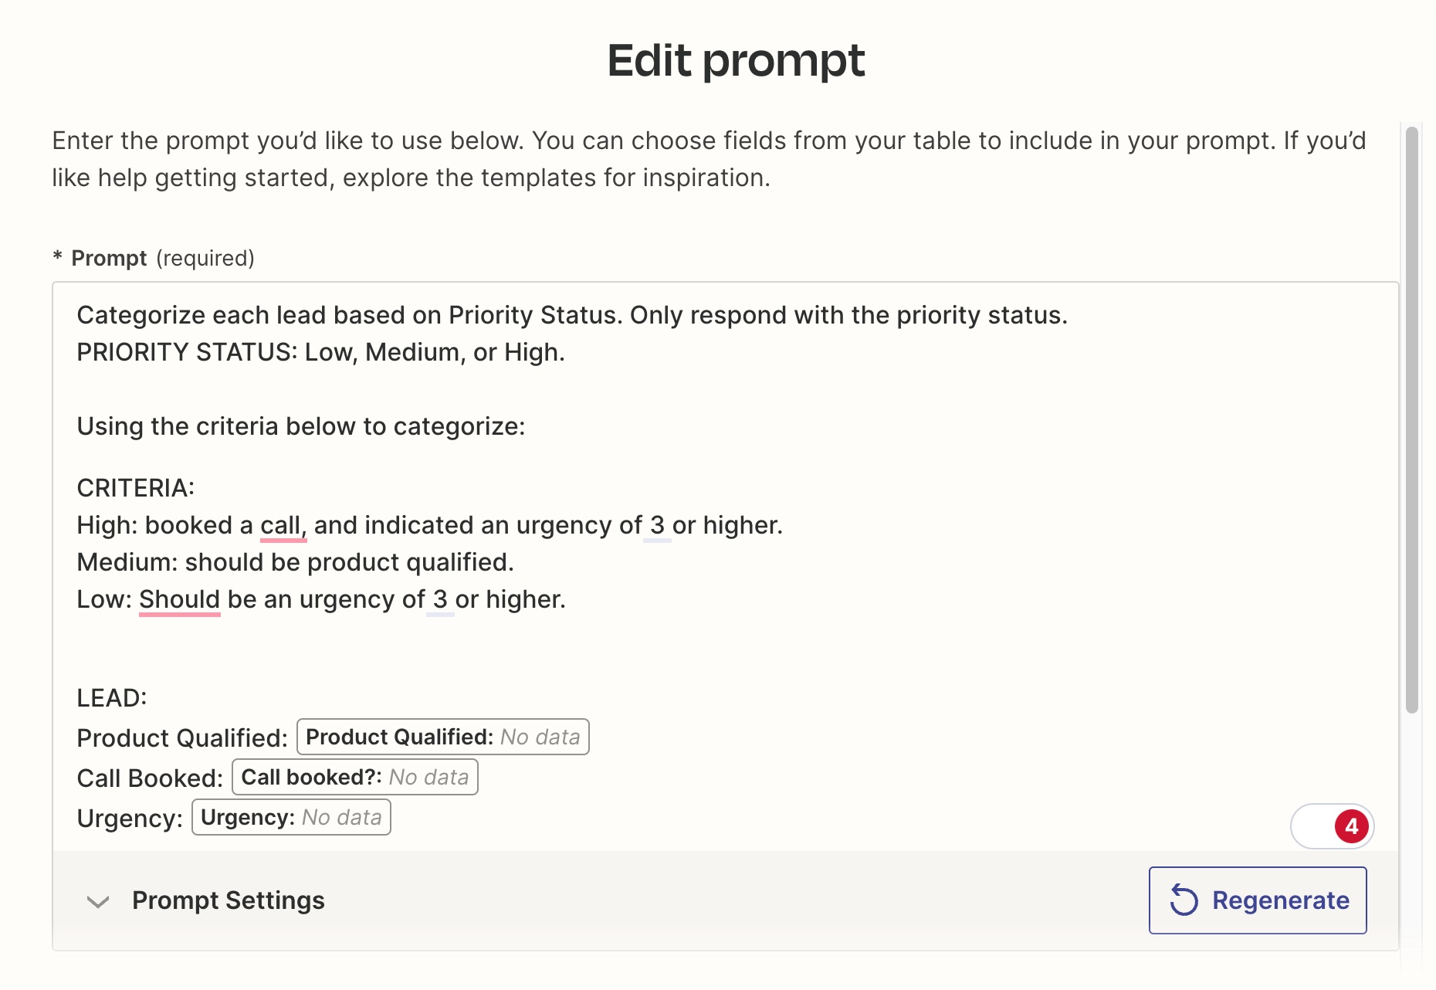Click the underlined word "call,"
Screen dimensions: 1436x990
pos(283,525)
